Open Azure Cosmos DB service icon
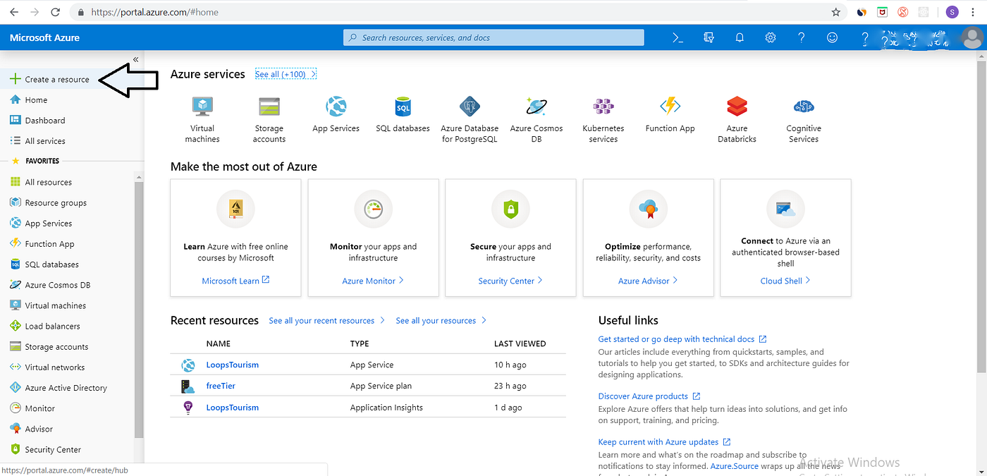 click(537, 107)
